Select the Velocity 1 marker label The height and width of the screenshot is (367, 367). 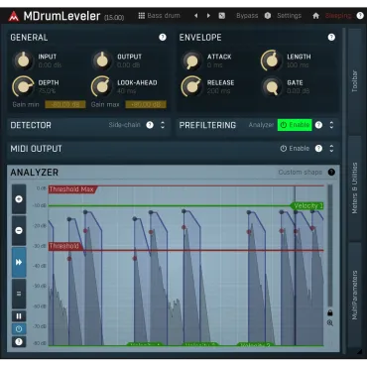pos(307,205)
